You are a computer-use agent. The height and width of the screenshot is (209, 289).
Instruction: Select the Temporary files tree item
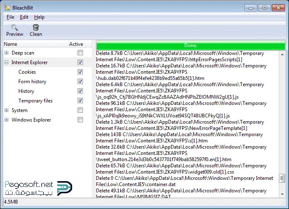click(35, 101)
